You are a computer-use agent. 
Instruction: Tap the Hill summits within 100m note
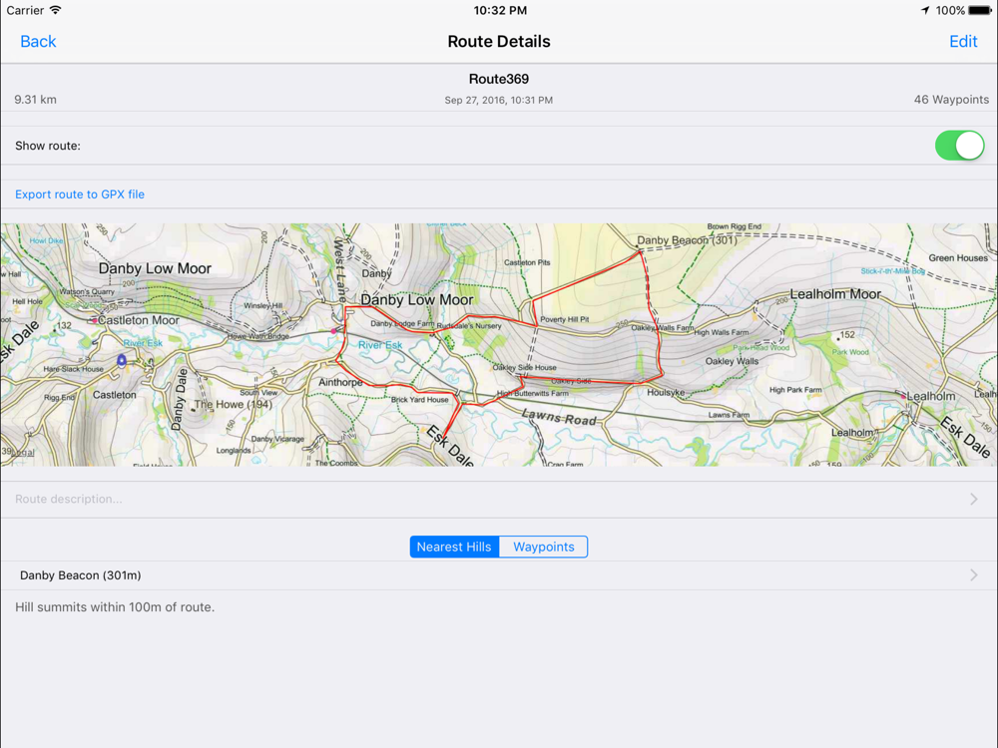tap(115, 607)
